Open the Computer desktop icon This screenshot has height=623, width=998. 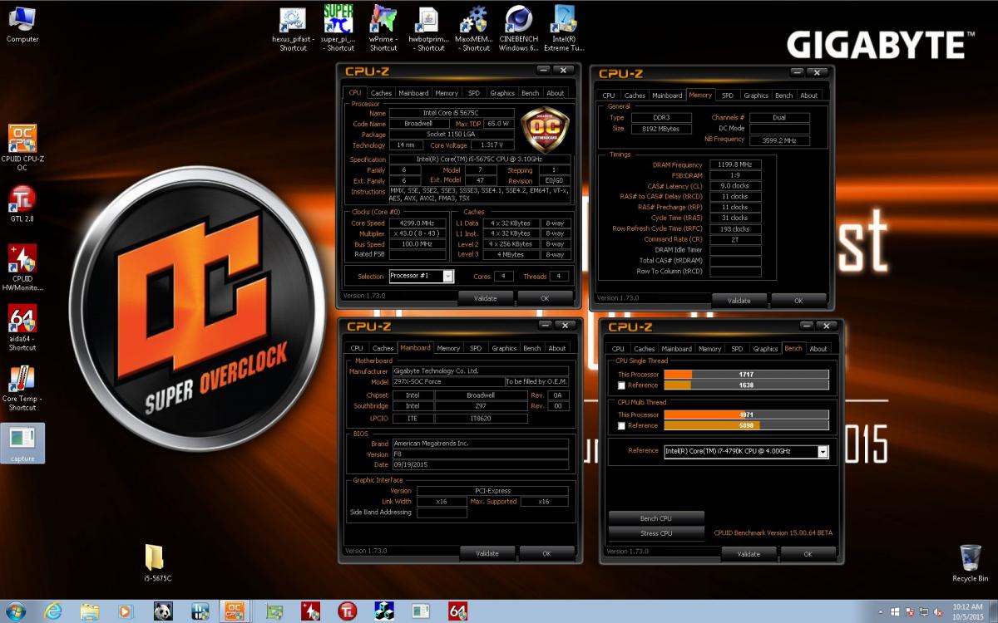click(22, 24)
